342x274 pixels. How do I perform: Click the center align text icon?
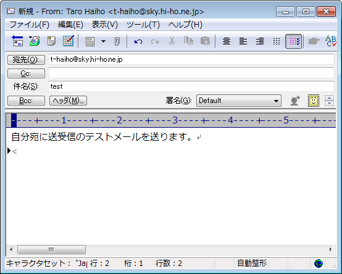coord(227,41)
